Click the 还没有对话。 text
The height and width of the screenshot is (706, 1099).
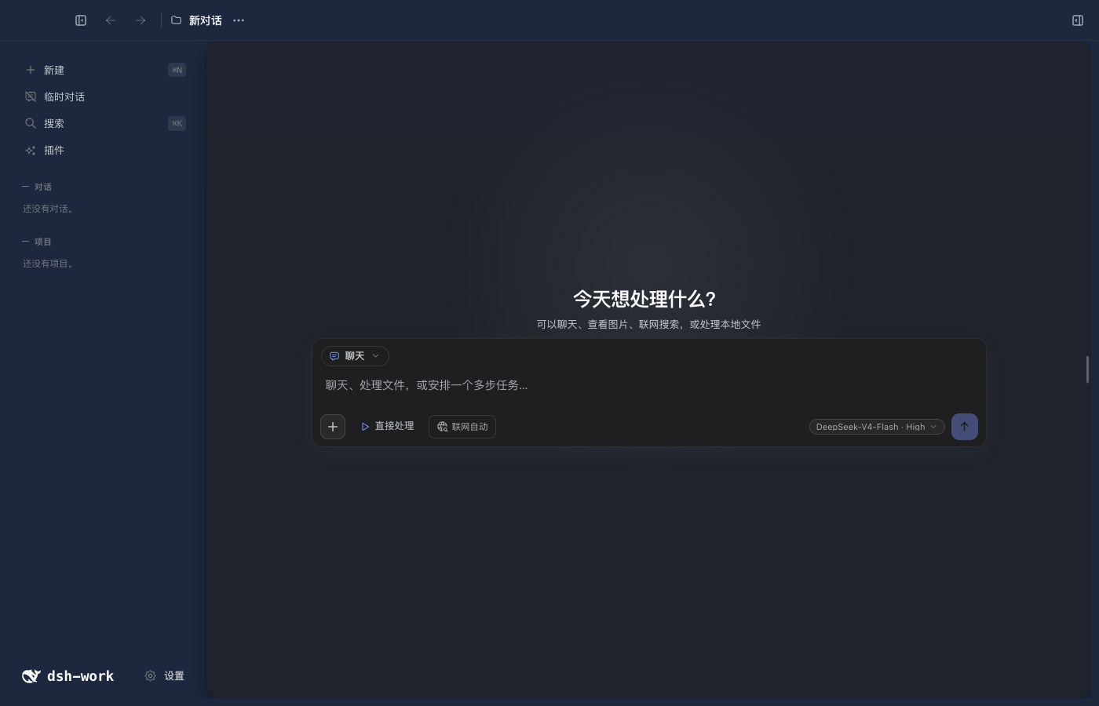49,209
